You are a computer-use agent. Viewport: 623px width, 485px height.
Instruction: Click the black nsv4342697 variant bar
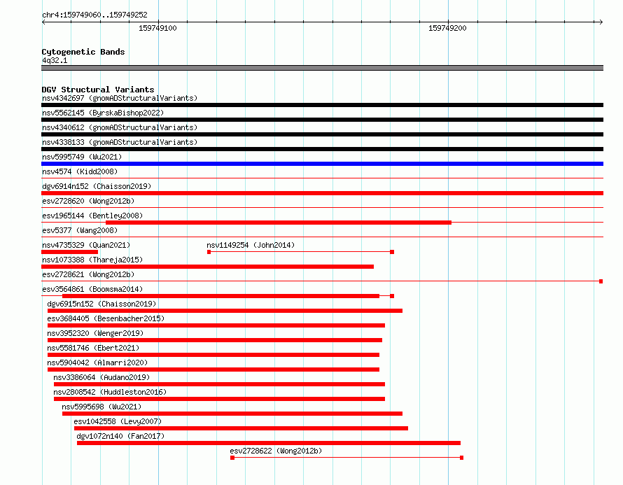pos(322,105)
